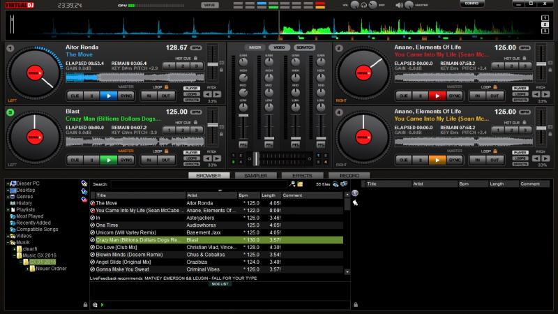Image resolution: width=558 pixels, height=314 pixels.
Task: Nudge deck 2 pitch up arrow
Action: [545, 94]
